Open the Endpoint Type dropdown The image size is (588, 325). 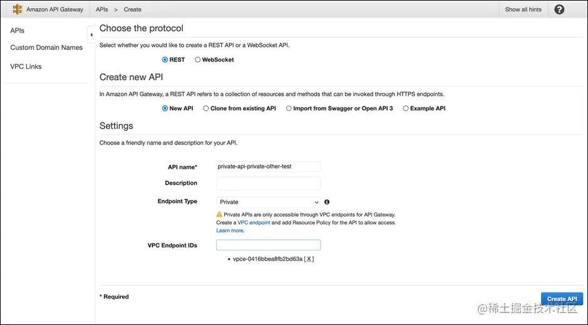tap(268, 202)
